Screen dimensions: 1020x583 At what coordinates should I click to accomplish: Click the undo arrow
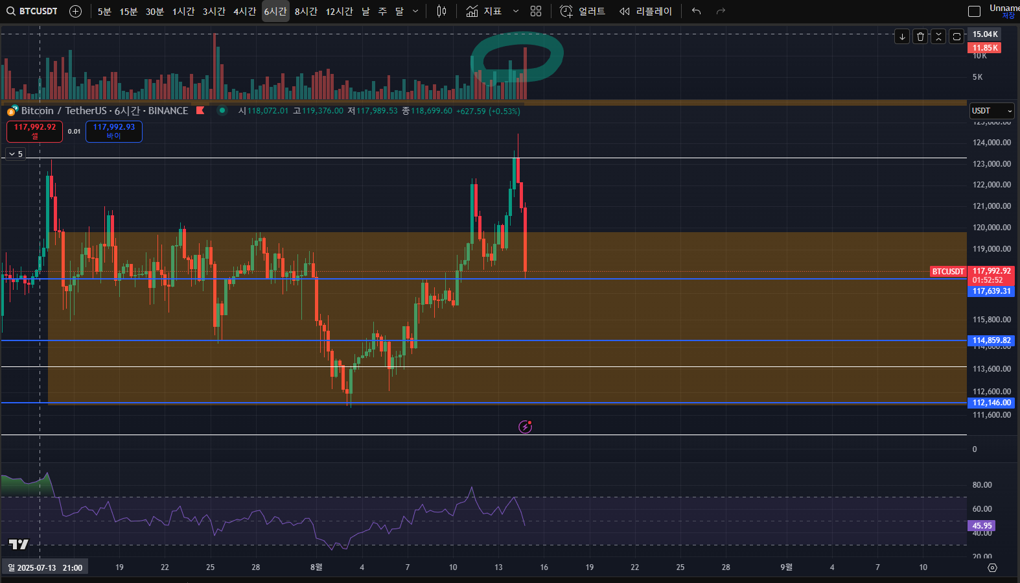(696, 11)
